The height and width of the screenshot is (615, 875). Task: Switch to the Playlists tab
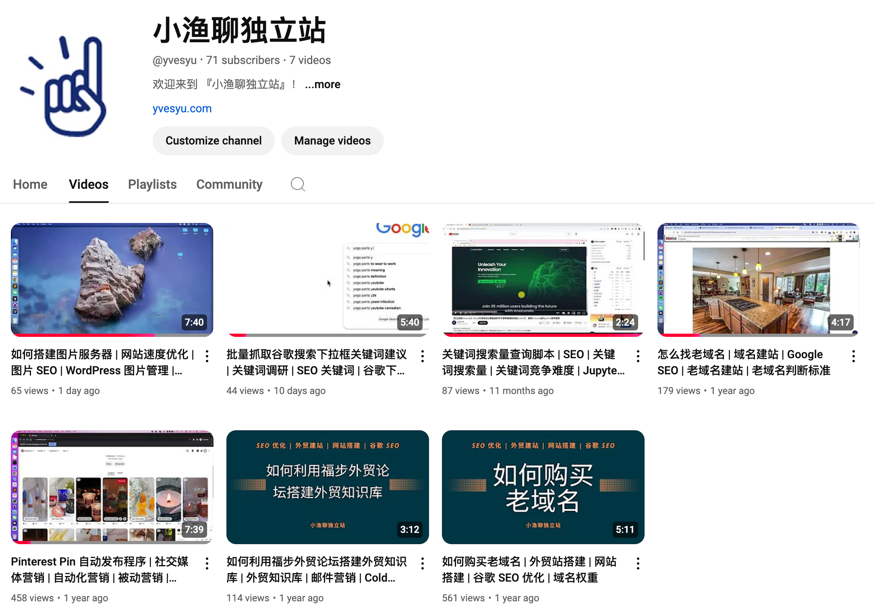[x=152, y=184]
